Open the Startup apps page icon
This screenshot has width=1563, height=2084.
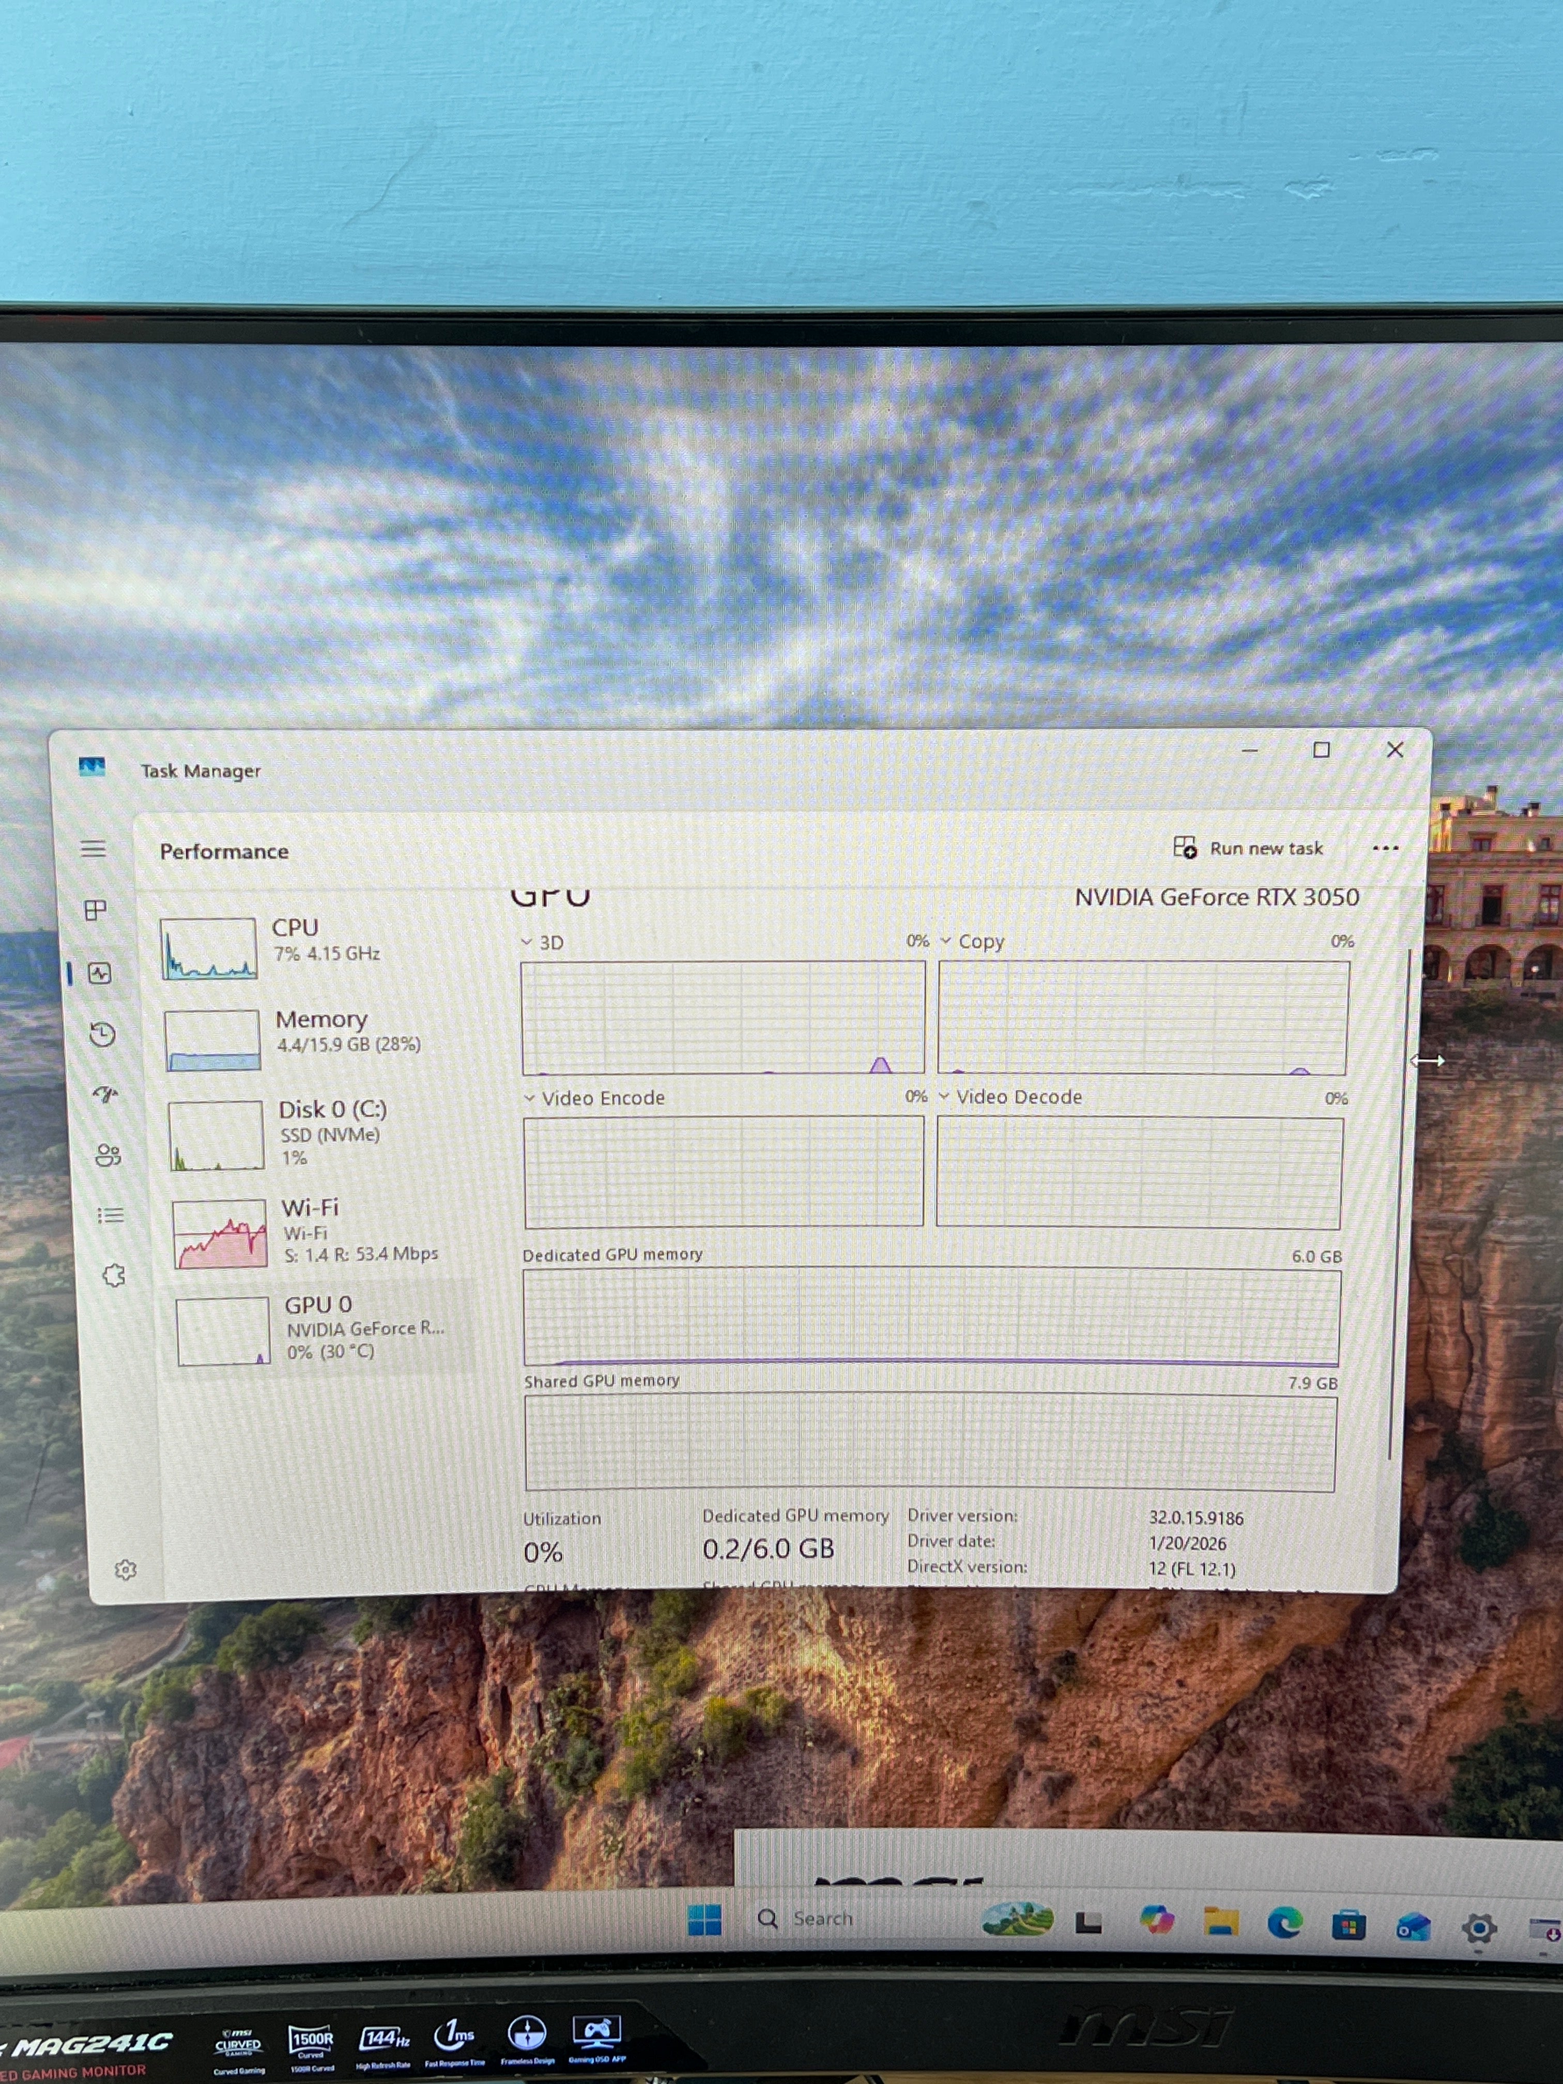105,1095
